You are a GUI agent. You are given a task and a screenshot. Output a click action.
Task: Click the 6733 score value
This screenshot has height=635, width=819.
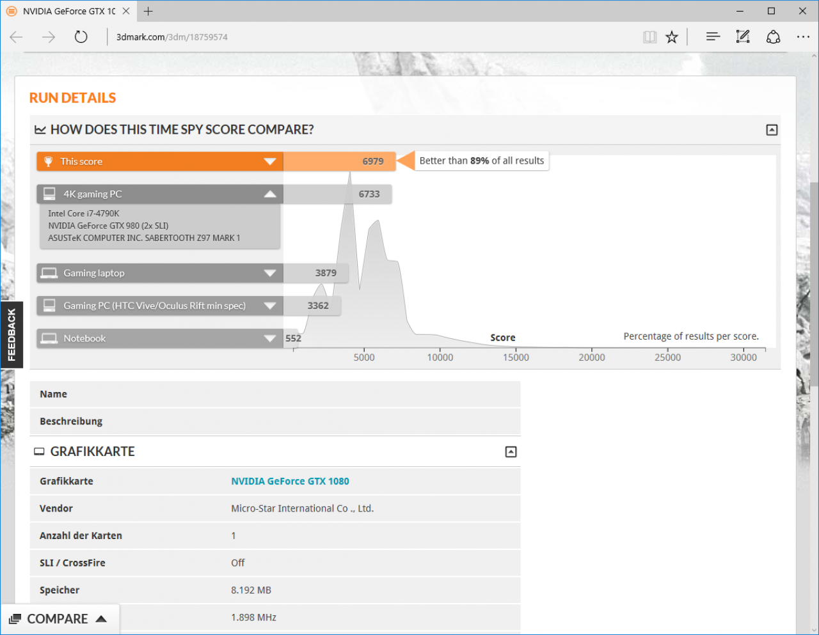pos(369,194)
